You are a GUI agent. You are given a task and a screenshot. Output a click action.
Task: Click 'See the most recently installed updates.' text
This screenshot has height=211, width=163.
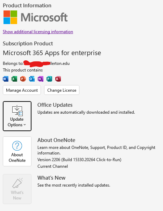coord(74,185)
